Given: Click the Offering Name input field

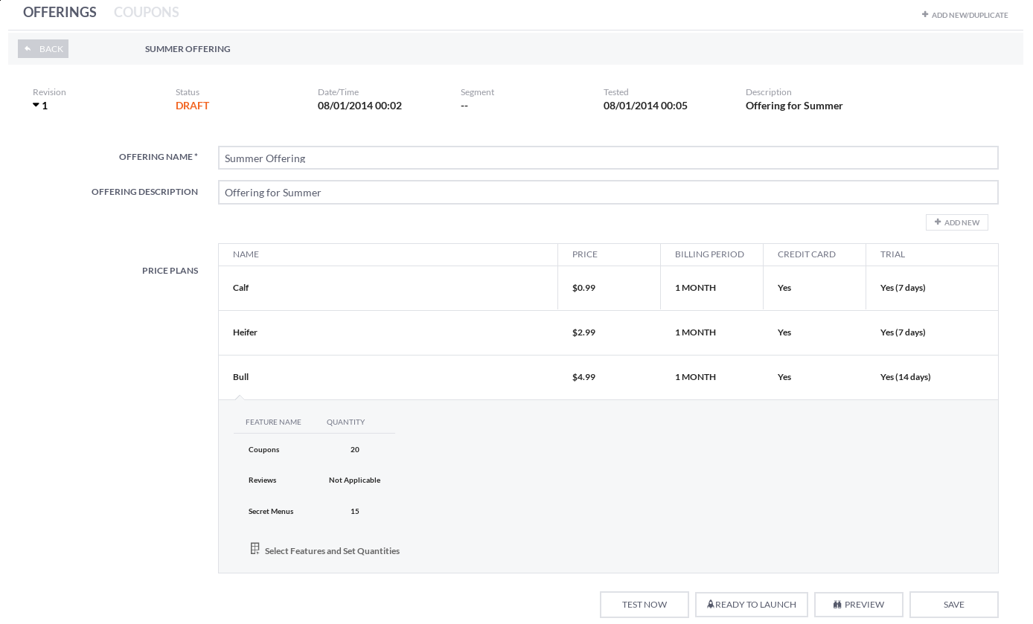Looking at the screenshot, I should pos(607,158).
